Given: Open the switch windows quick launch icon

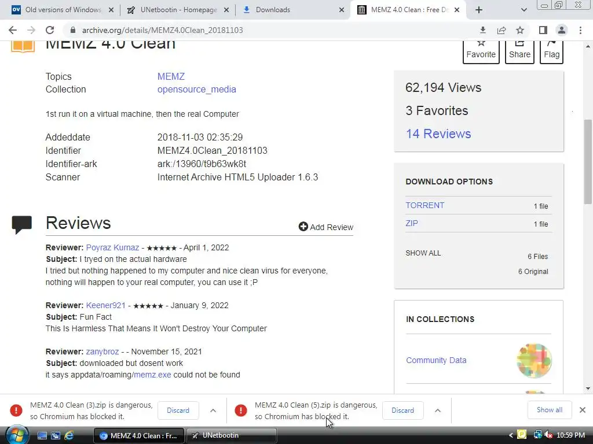Looking at the screenshot, I should click(55, 436).
